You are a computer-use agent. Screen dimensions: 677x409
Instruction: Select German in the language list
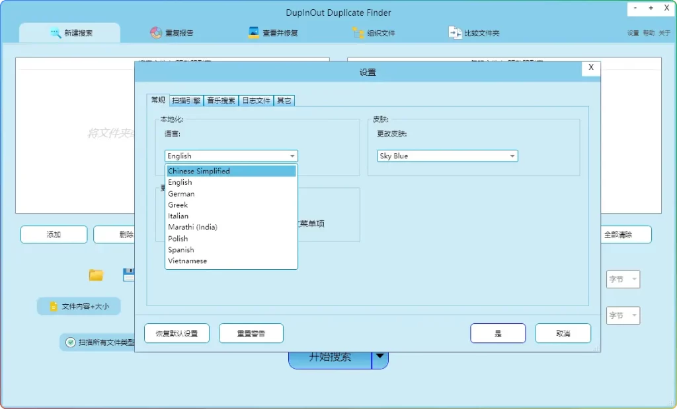[x=231, y=194]
